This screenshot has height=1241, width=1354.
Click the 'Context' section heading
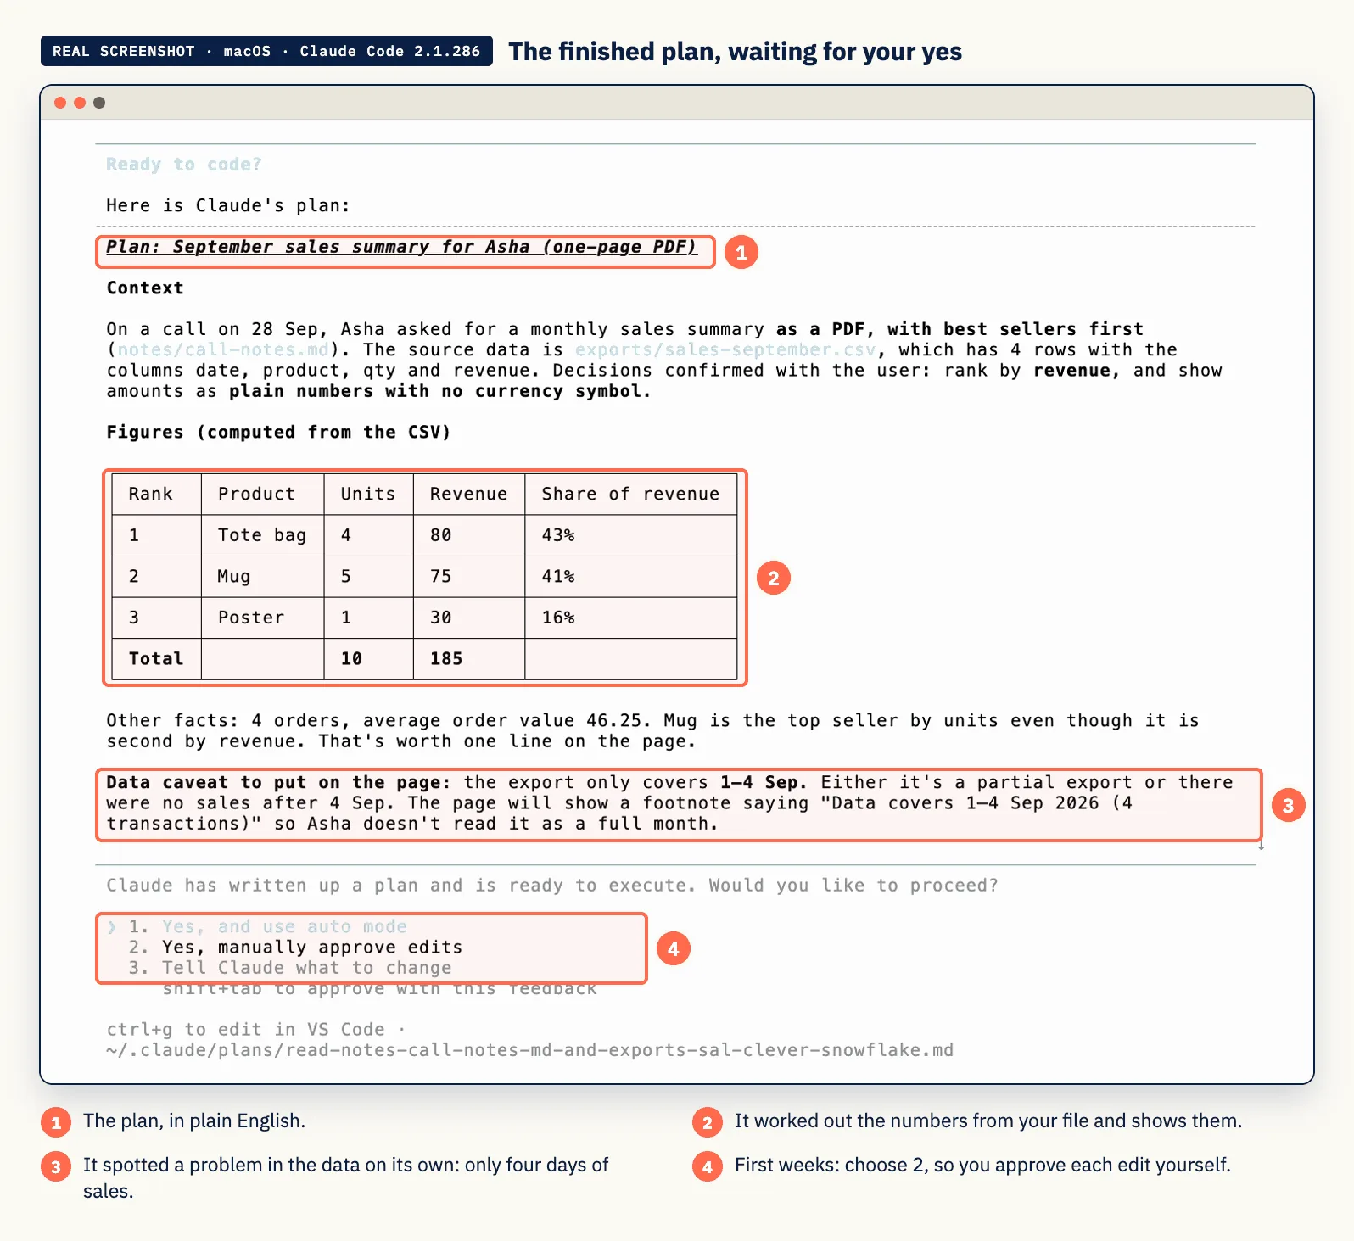click(x=145, y=288)
